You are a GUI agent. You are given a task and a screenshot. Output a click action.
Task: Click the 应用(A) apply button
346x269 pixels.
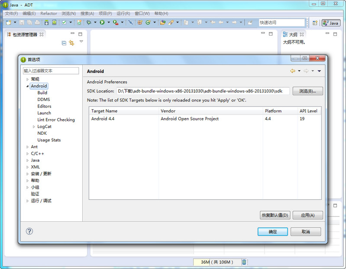click(x=307, y=215)
